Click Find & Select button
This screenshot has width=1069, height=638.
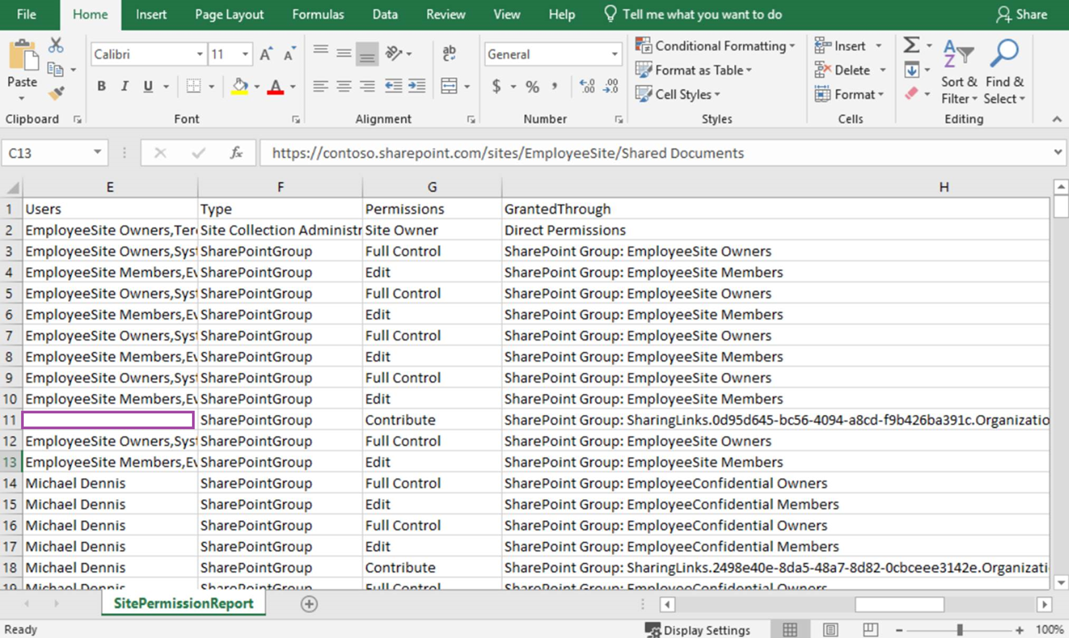pyautogui.click(x=1004, y=71)
